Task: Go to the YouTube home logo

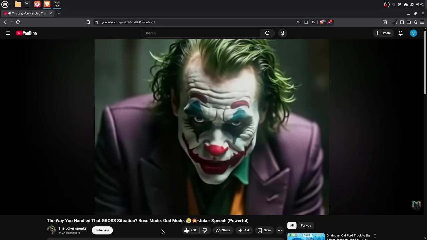Action: (x=26, y=33)
